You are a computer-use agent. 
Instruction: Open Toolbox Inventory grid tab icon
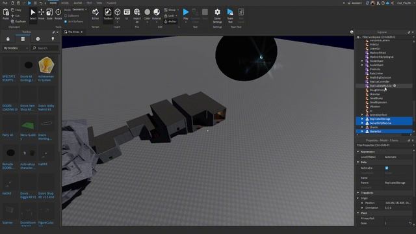click(x=23, y=39)
